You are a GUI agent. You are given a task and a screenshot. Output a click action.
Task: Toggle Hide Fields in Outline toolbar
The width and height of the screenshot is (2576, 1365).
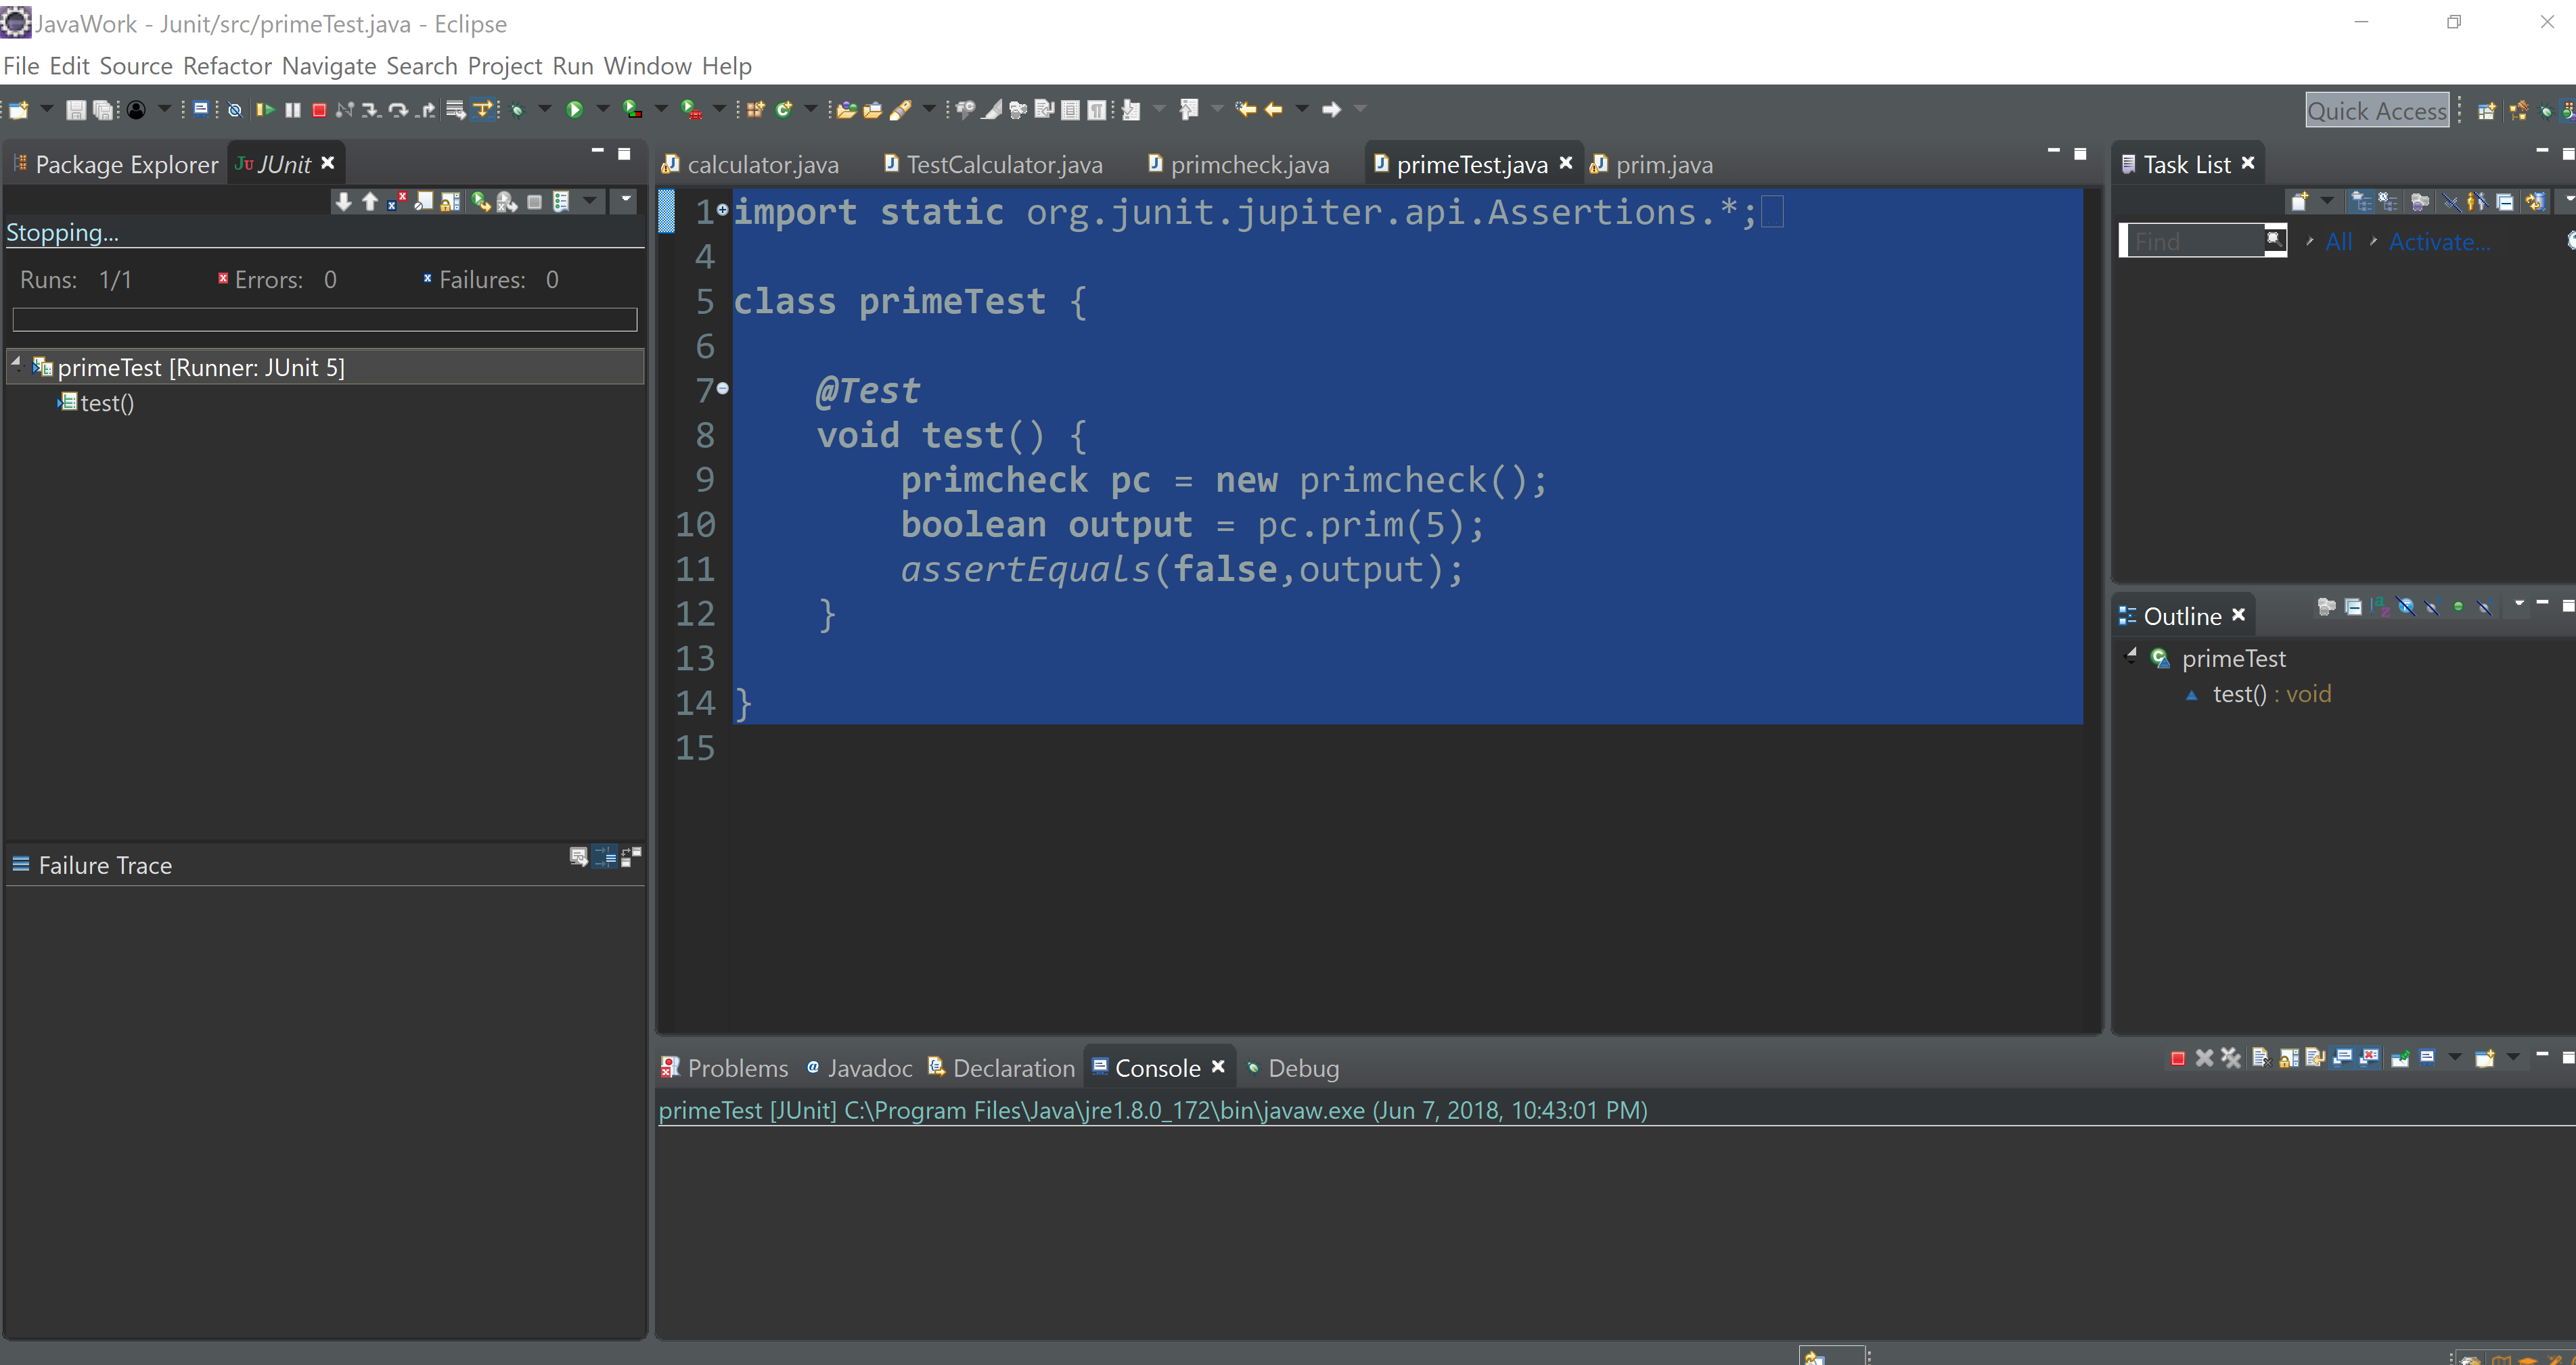point(2406,607)
